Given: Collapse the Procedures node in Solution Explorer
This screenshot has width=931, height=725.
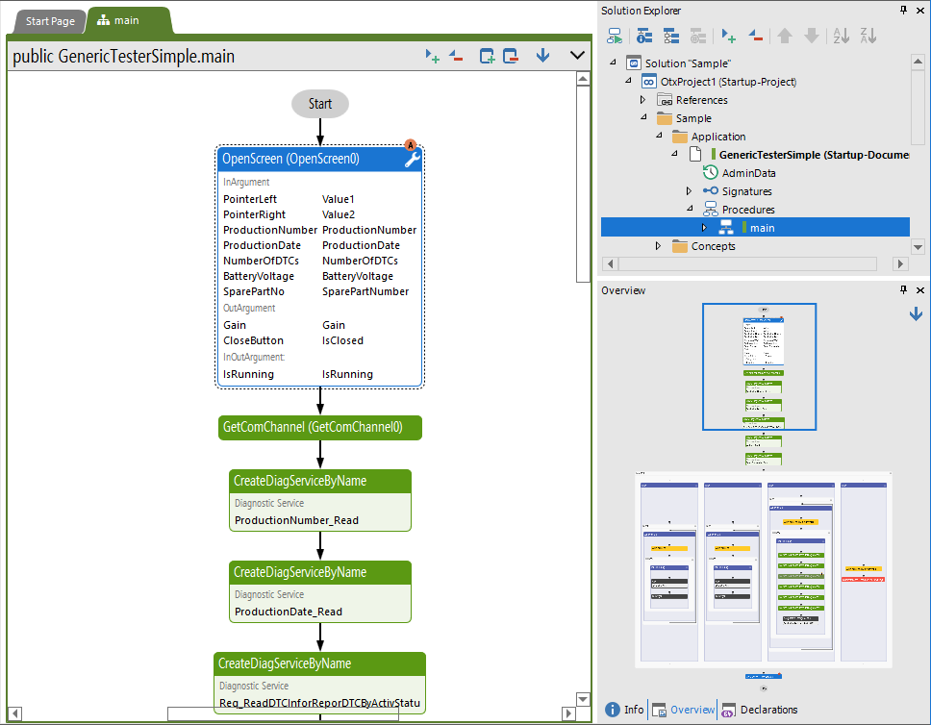Looking at the screenshot, I should (689, 209).
